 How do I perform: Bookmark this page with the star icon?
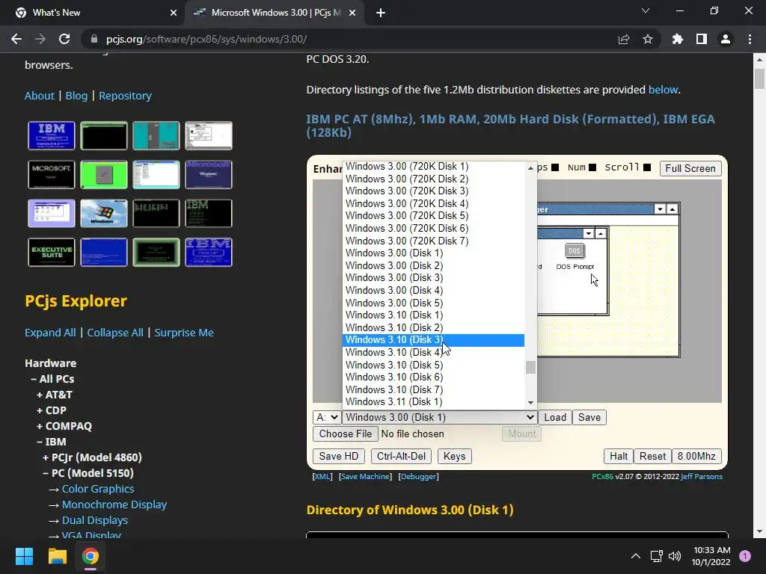[x=647, y=39]
